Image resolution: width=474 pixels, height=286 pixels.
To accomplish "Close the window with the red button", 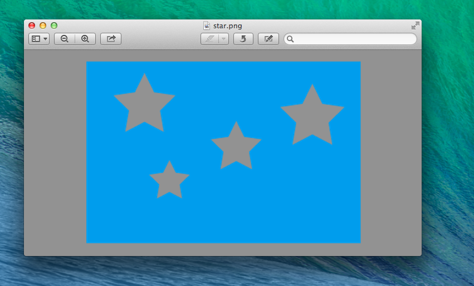I will (32, 26).
